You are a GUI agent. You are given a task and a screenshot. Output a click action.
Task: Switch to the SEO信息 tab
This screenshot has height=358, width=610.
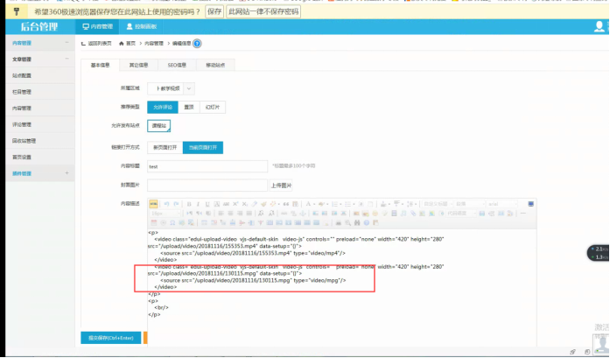click(178, 65)
